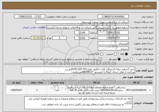The height and width of the screenshot is (112, 159).
Task: Click the unit cell عدد
Action: 57,90
